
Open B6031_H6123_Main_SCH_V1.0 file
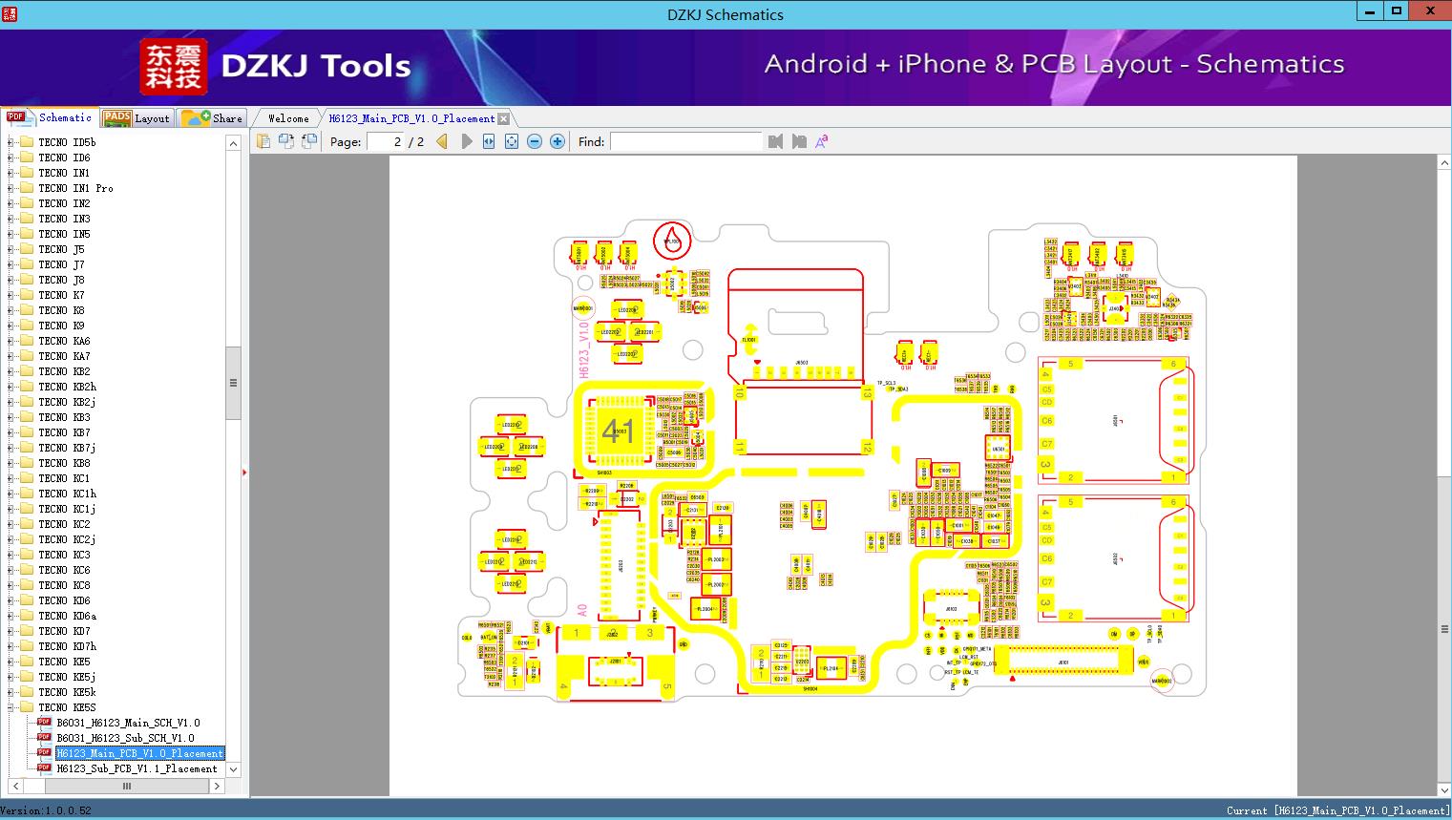(x=128, y=723)
